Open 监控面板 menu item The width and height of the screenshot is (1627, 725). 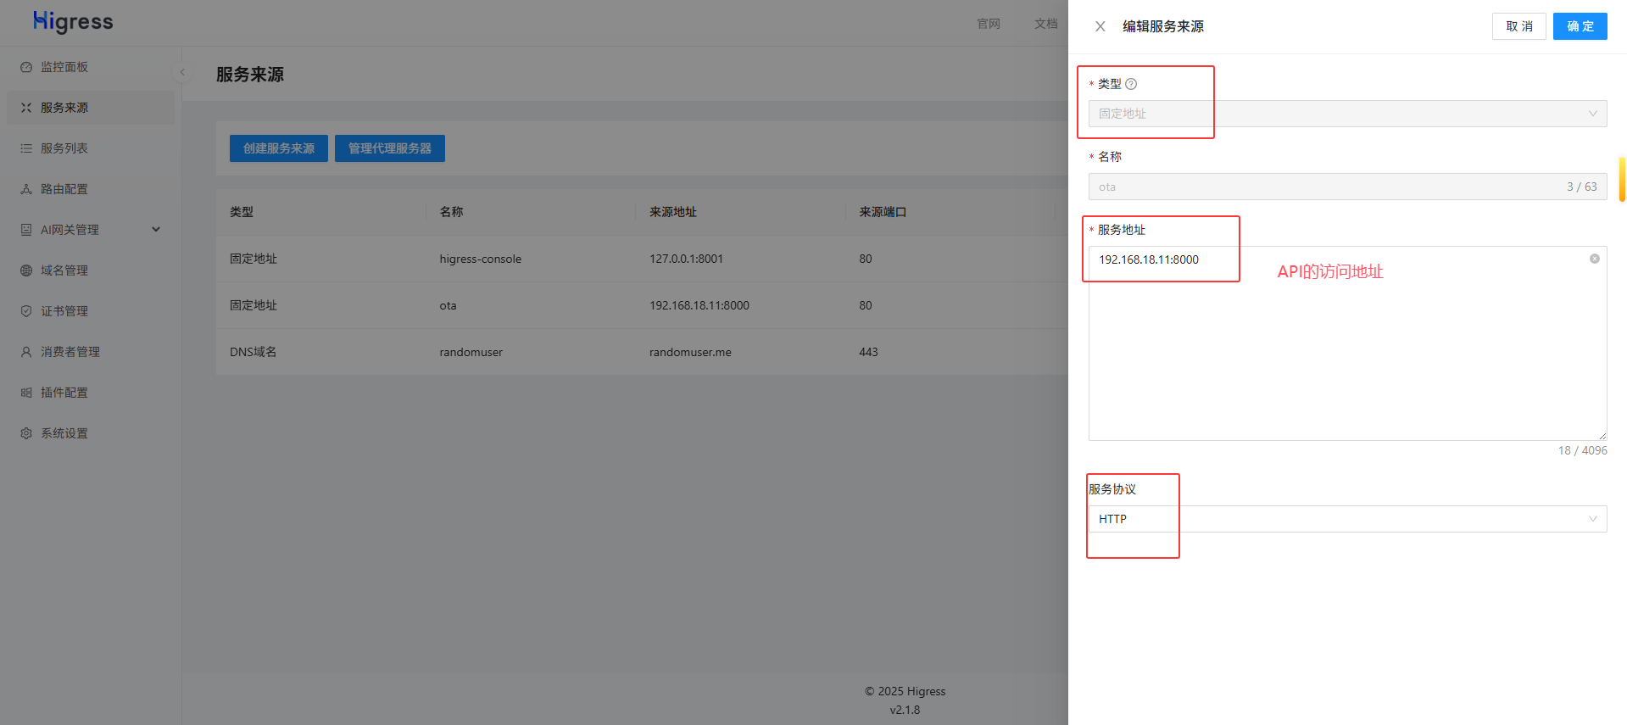point(91,67)
